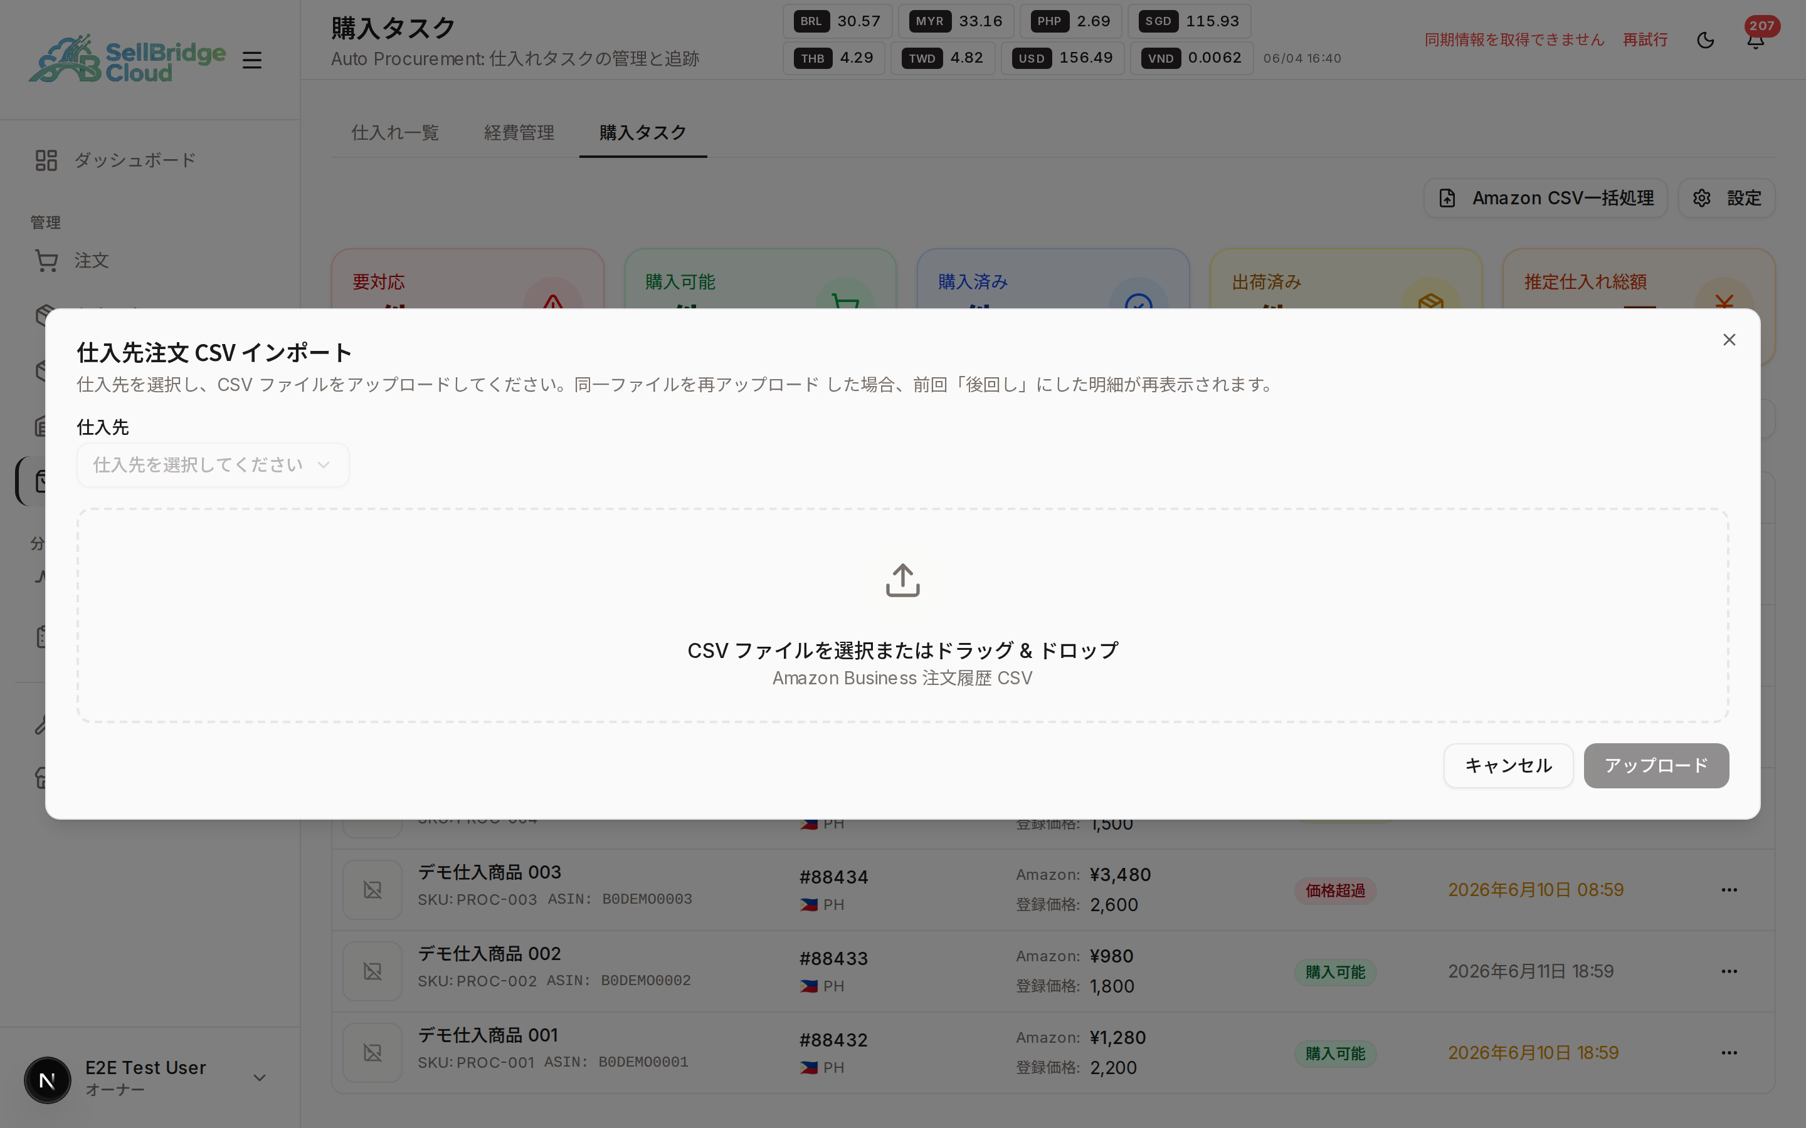Click the upload arrow icon in drop zone

902,580
